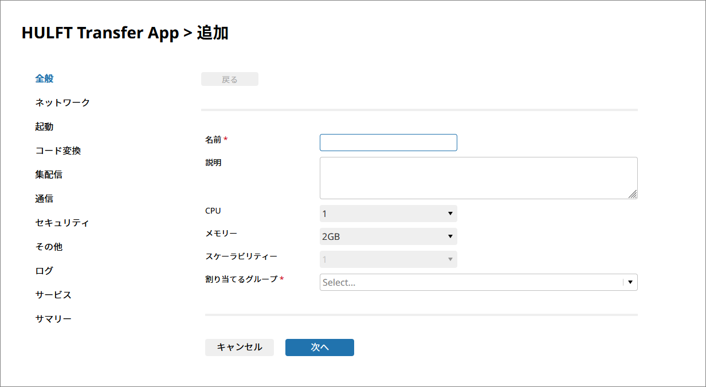
Task: Click the 名前 text field
Action: click(388, 143)
